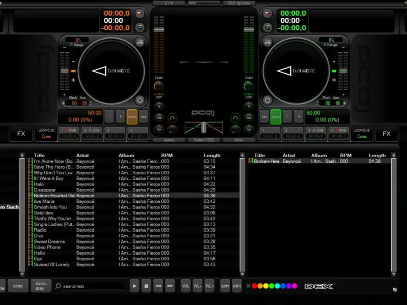Open left deck settings gear icon
The height and width of the screenshot is (305, 407).
(139, 100)
